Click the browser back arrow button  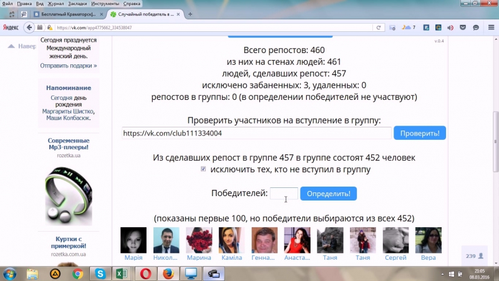pyautogui.click(x=29, y=27)
